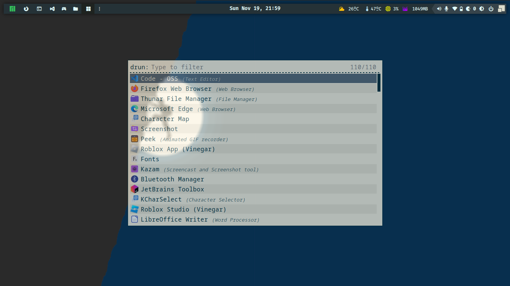This screenshot has width=510, height=286.
Task: Click the Firefox icon in the top bar
Action: 26,9
